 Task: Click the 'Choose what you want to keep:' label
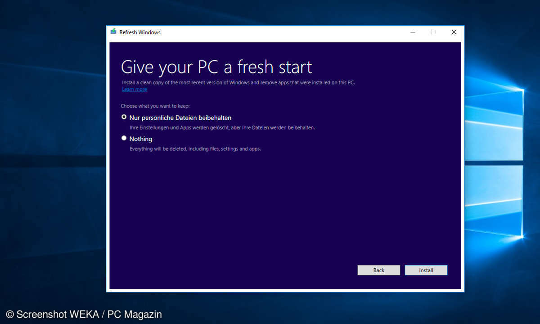(155, 106)
